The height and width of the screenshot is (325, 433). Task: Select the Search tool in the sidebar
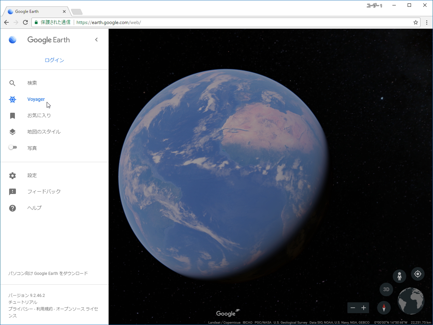click(x=32, y=83)
